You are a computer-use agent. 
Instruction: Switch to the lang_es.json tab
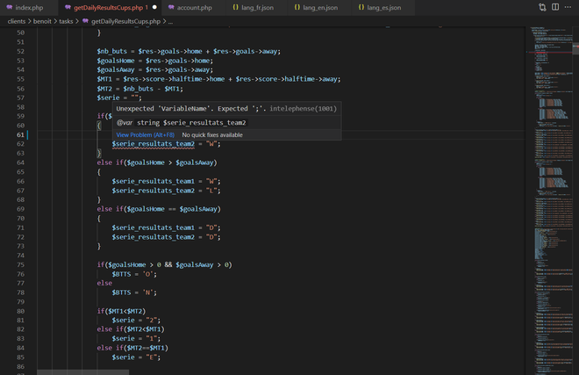point(383,7)
